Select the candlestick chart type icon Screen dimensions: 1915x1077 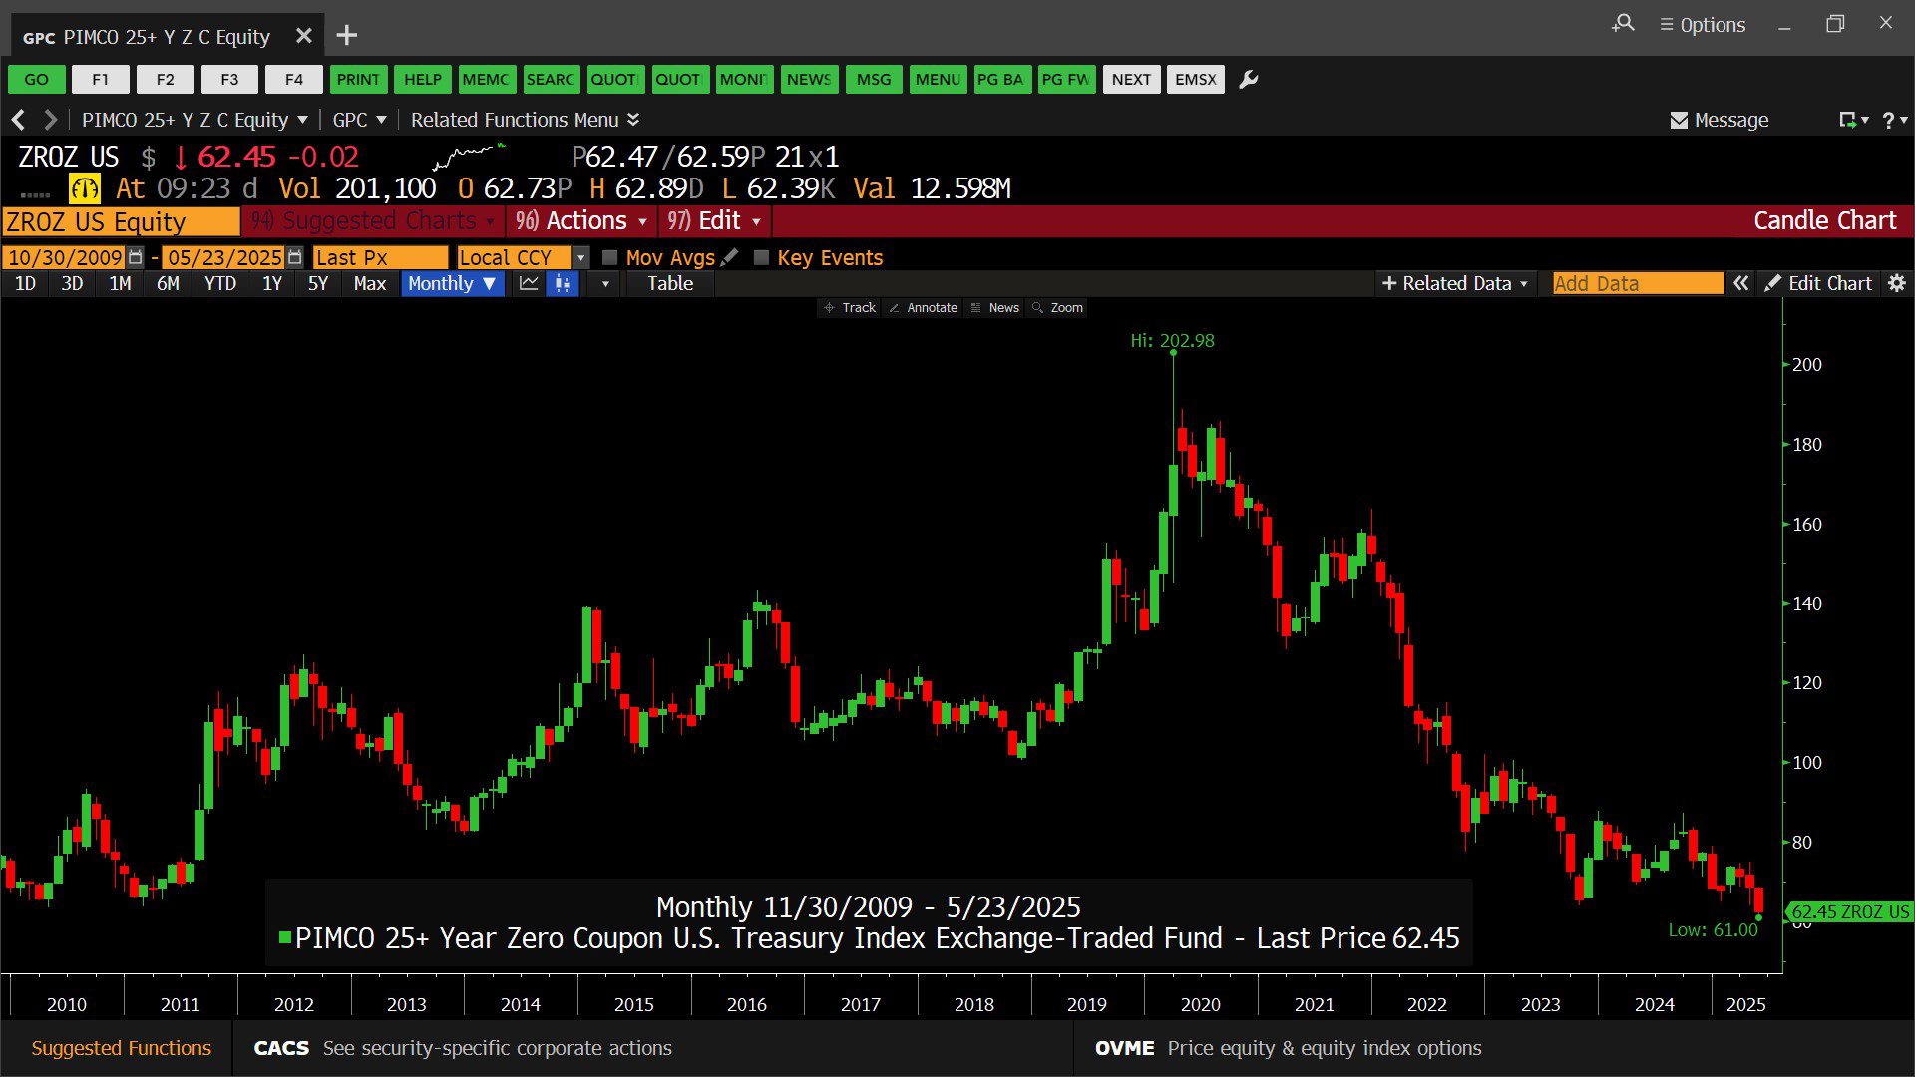[563, 284]
